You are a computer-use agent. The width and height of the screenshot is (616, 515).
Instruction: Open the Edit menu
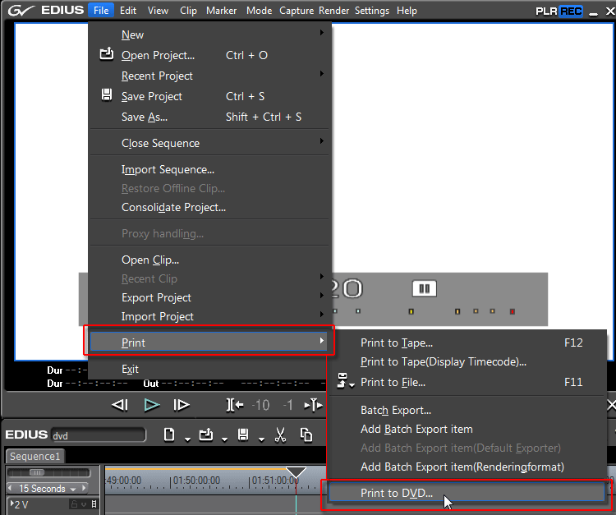coord(128,11)
